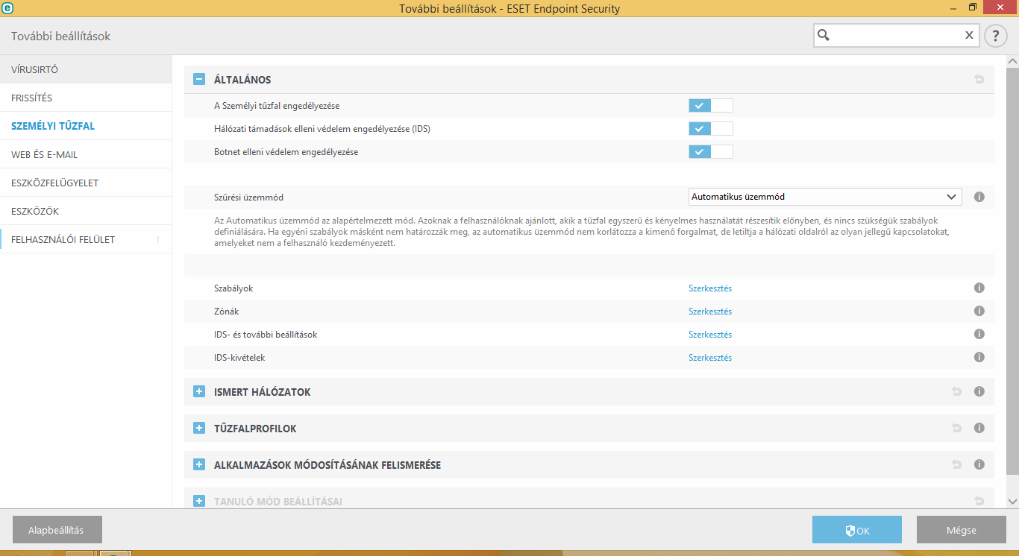1019x556 pixels.
Task: Toggle Botnet elleni védelem engedélyezése switch
Action: coord(711,152)
